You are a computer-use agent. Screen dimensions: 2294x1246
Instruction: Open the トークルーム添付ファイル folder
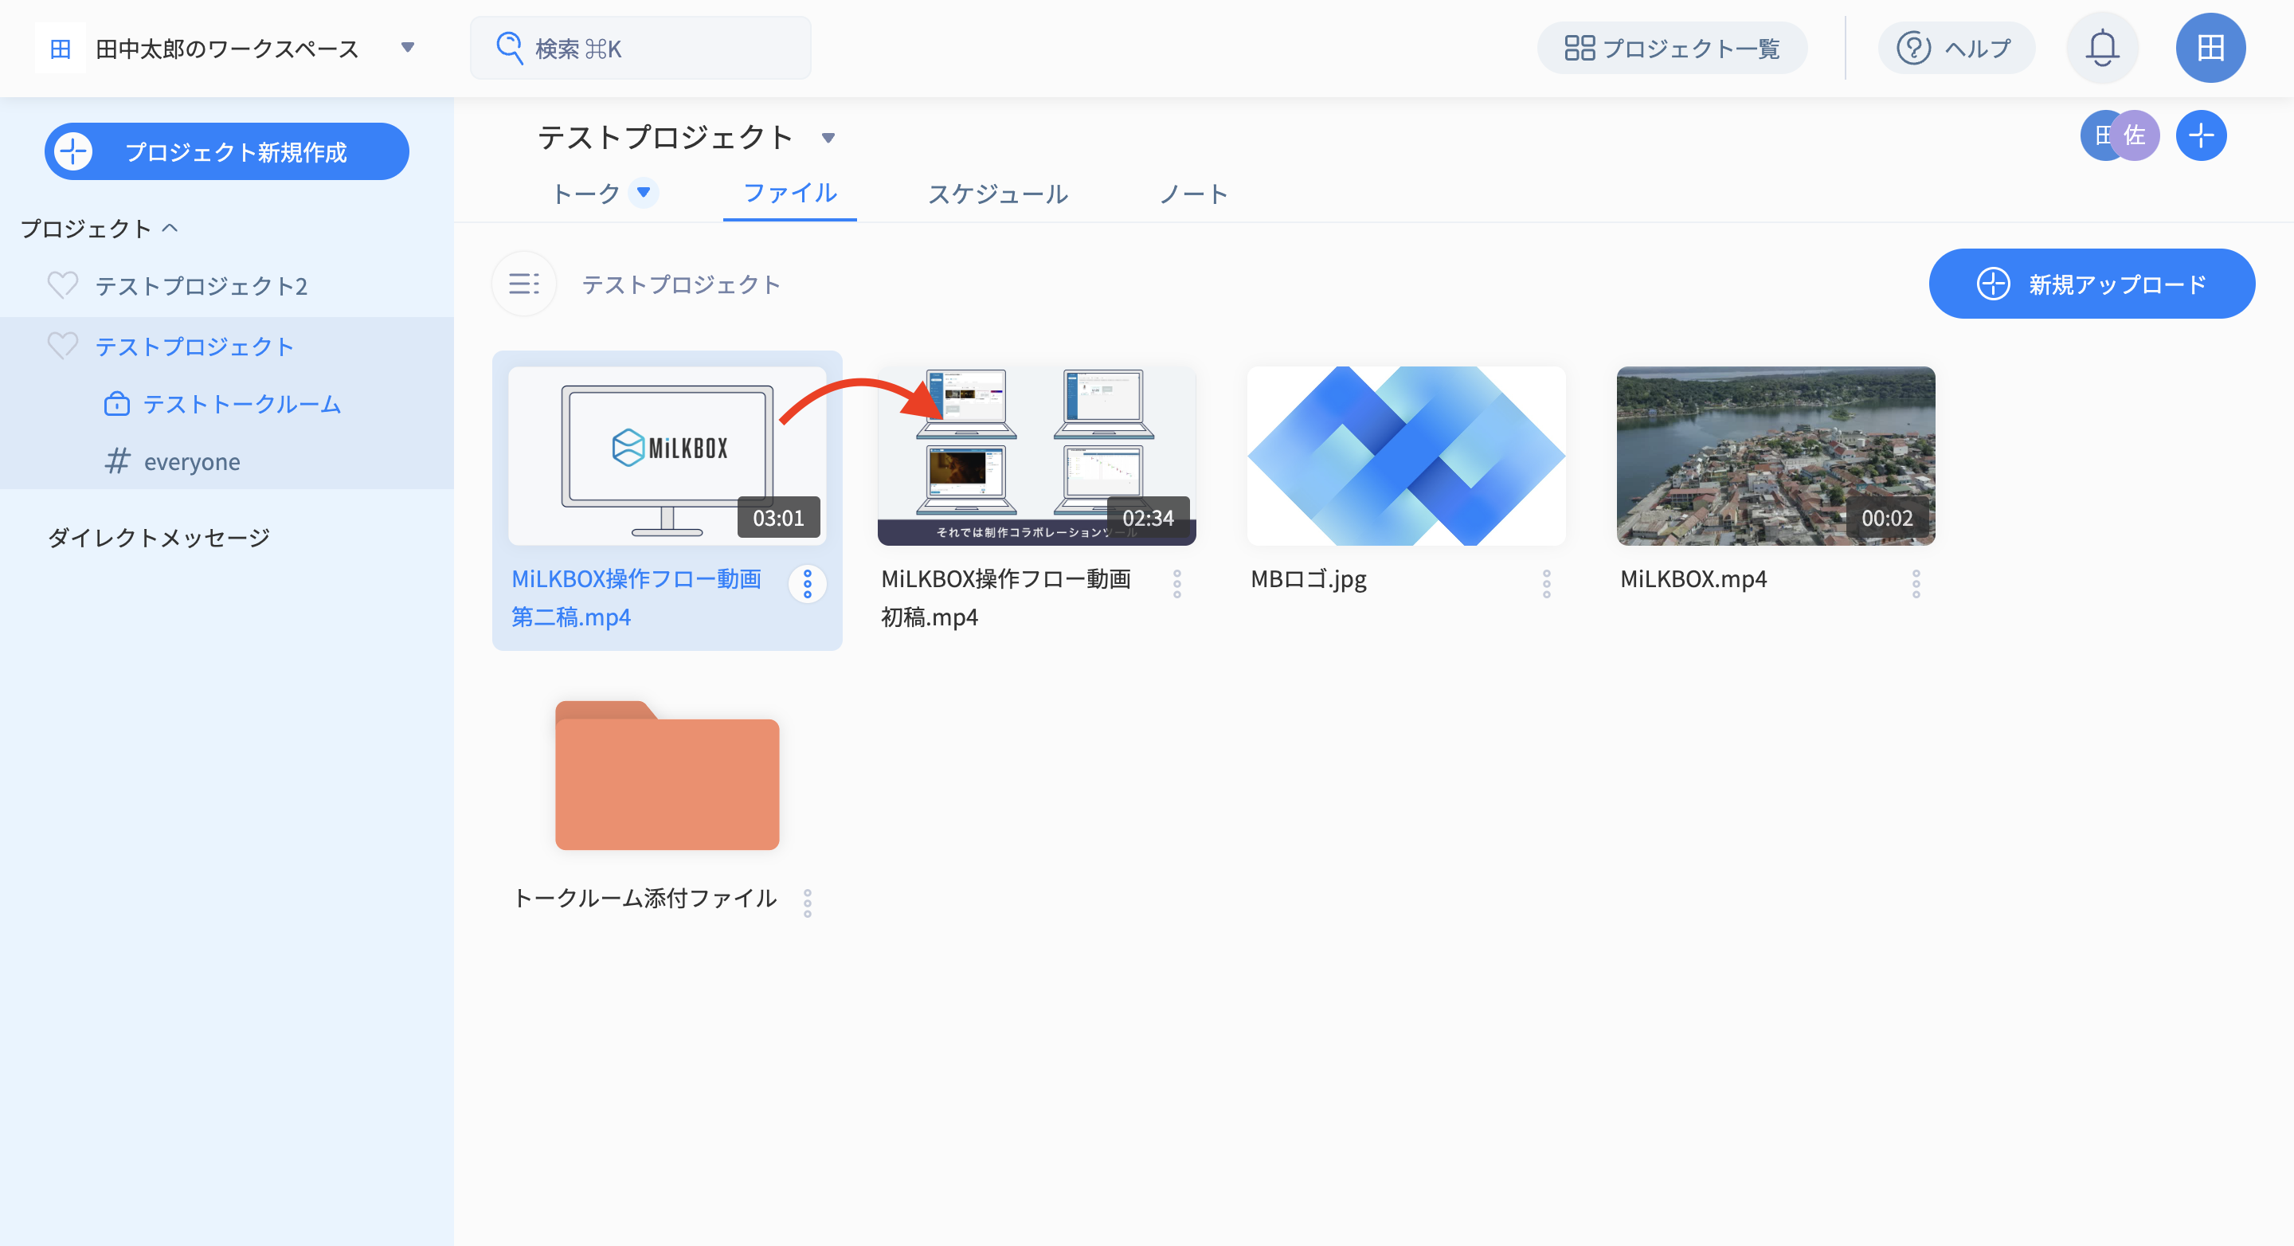[667, 775]
